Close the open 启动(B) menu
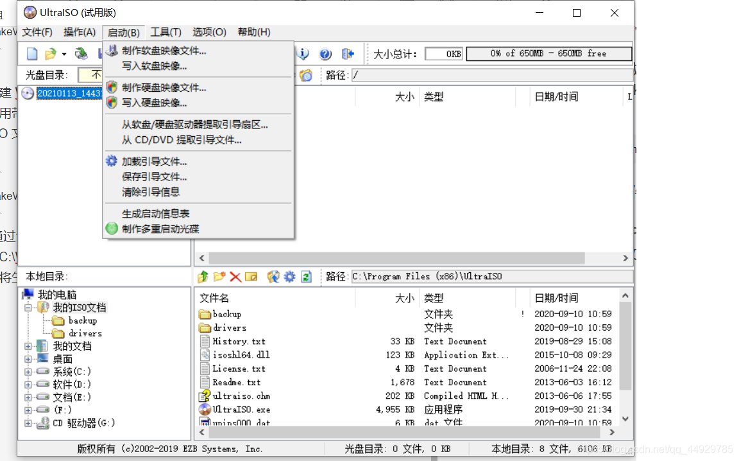 [123, 33]
